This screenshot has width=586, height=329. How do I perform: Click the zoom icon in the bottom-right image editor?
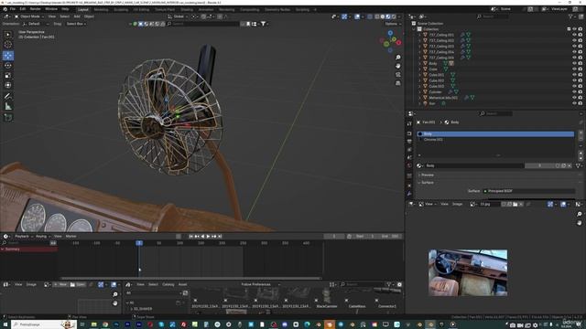(580, 214)
